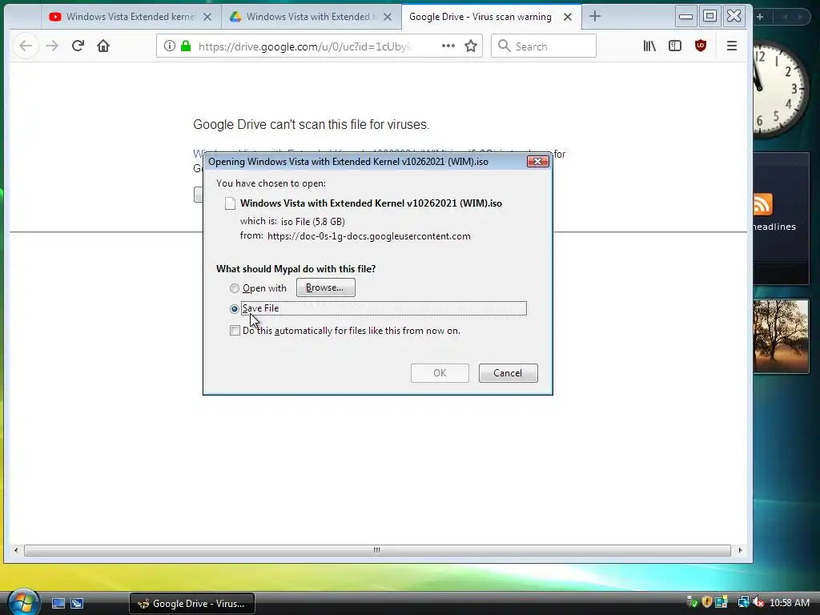The image size is (820, 615).
Task: Click the "iso File (5.8 GB)" text
Action: 313,222
